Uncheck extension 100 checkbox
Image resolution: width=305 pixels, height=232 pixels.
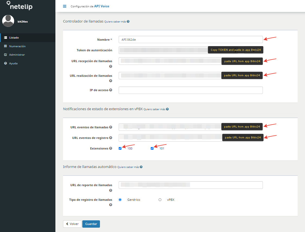(x=120, y=148)
